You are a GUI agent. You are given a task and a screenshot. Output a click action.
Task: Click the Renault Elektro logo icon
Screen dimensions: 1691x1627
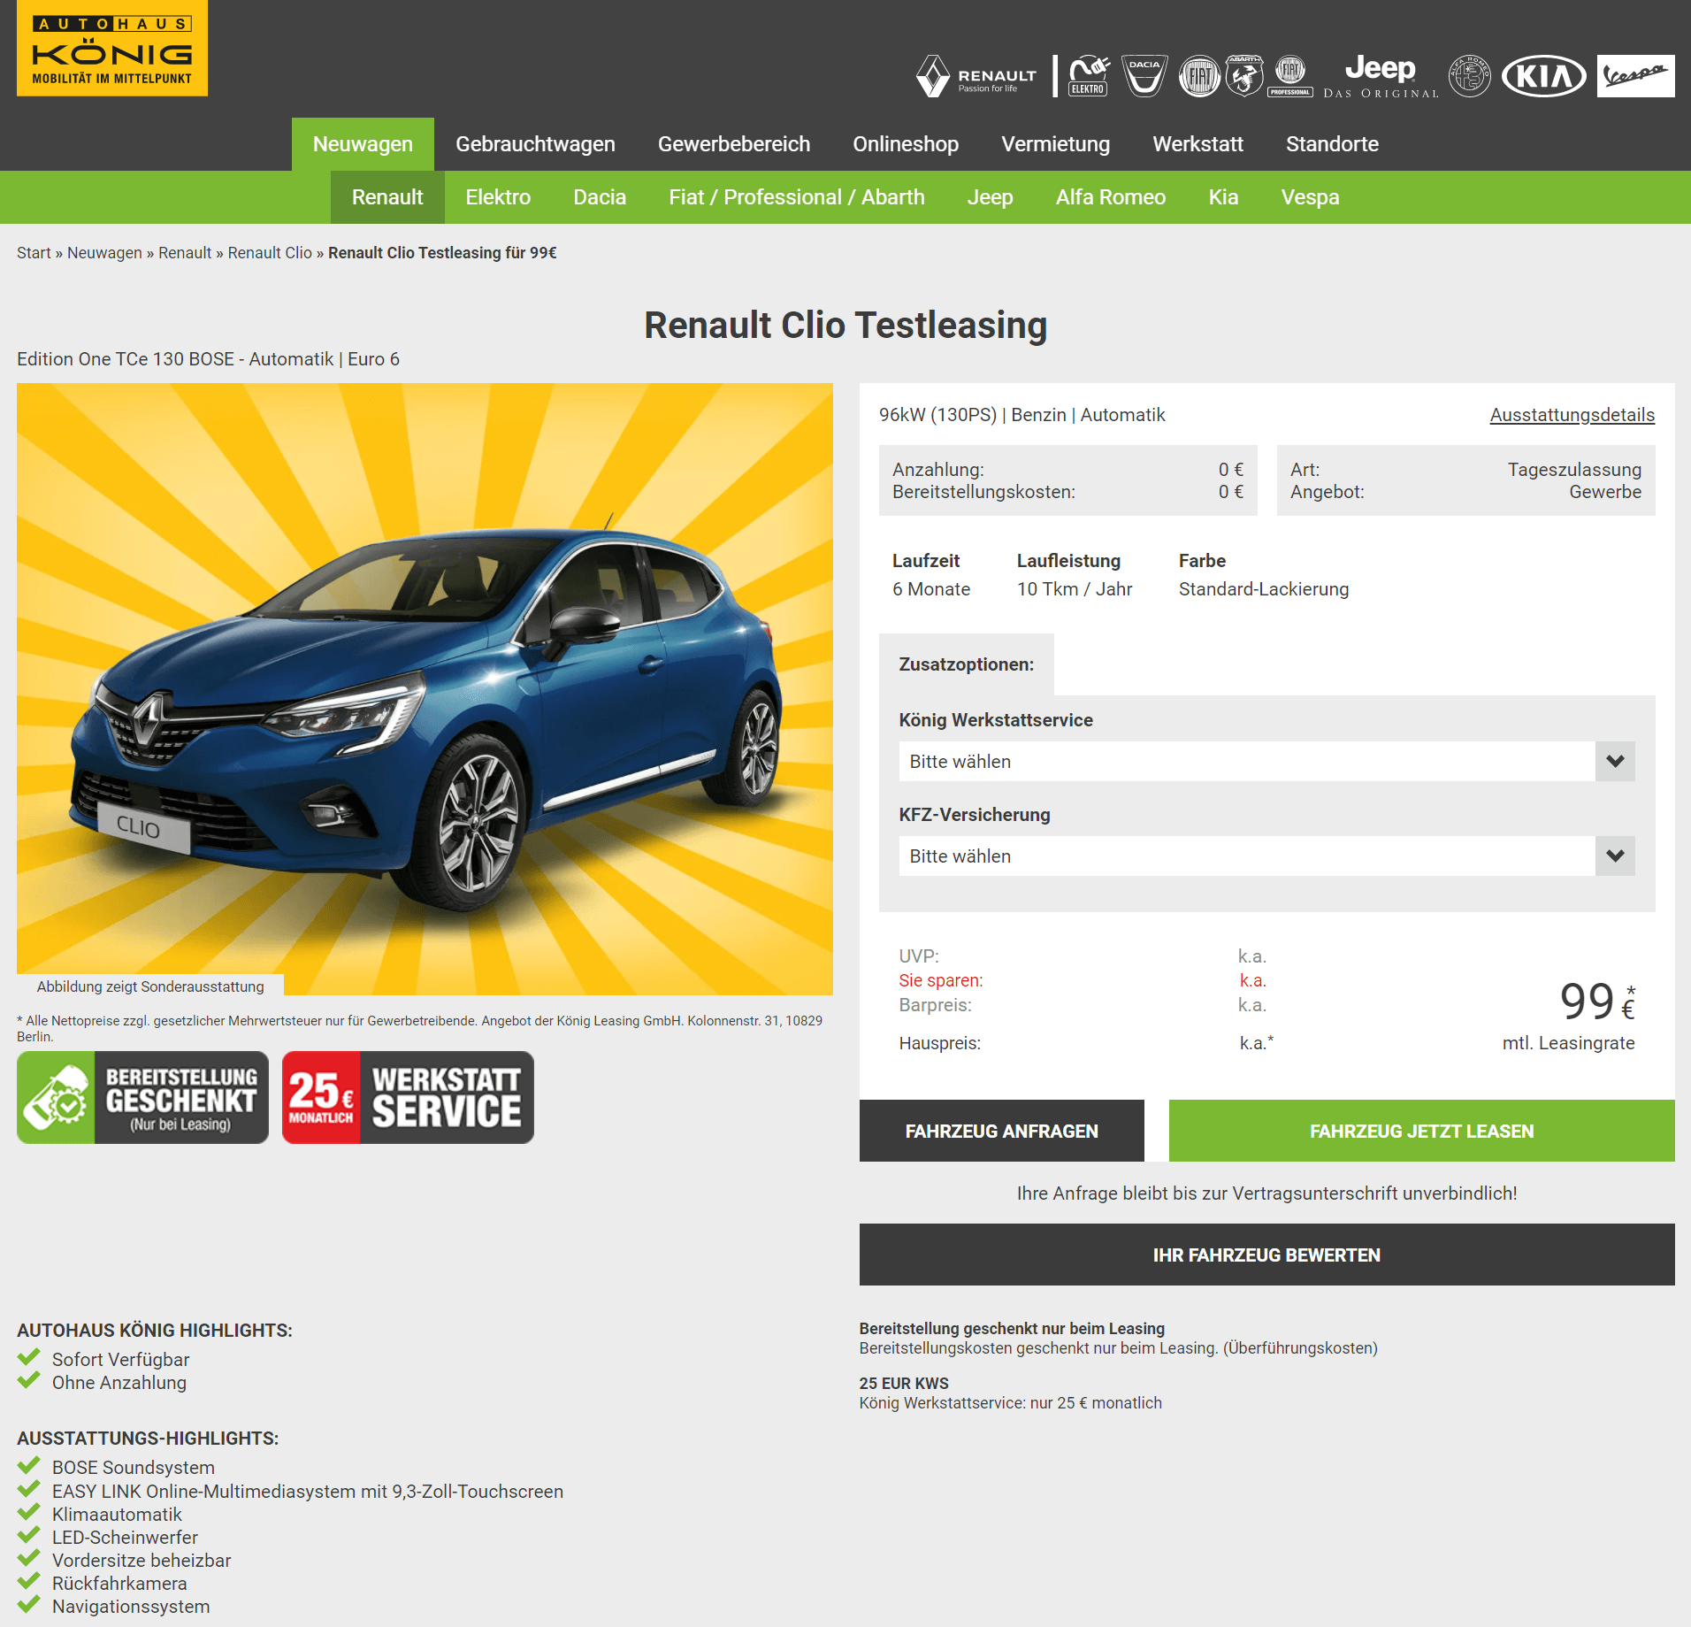pyautogui.click(x=1089, y=76)
